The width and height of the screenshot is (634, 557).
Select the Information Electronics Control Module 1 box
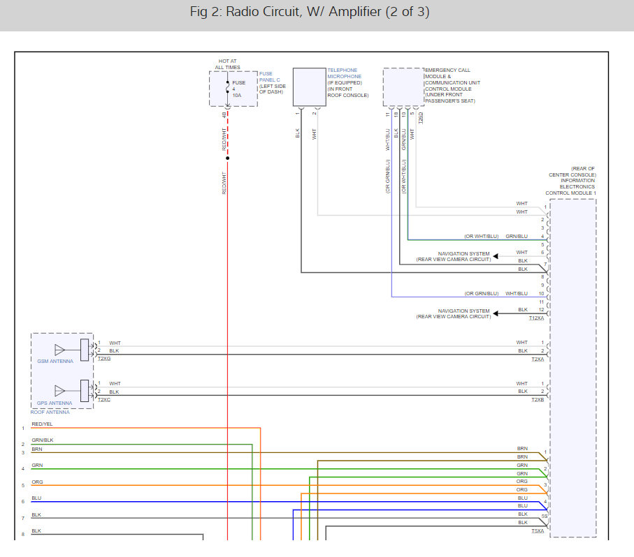point(572,367)
